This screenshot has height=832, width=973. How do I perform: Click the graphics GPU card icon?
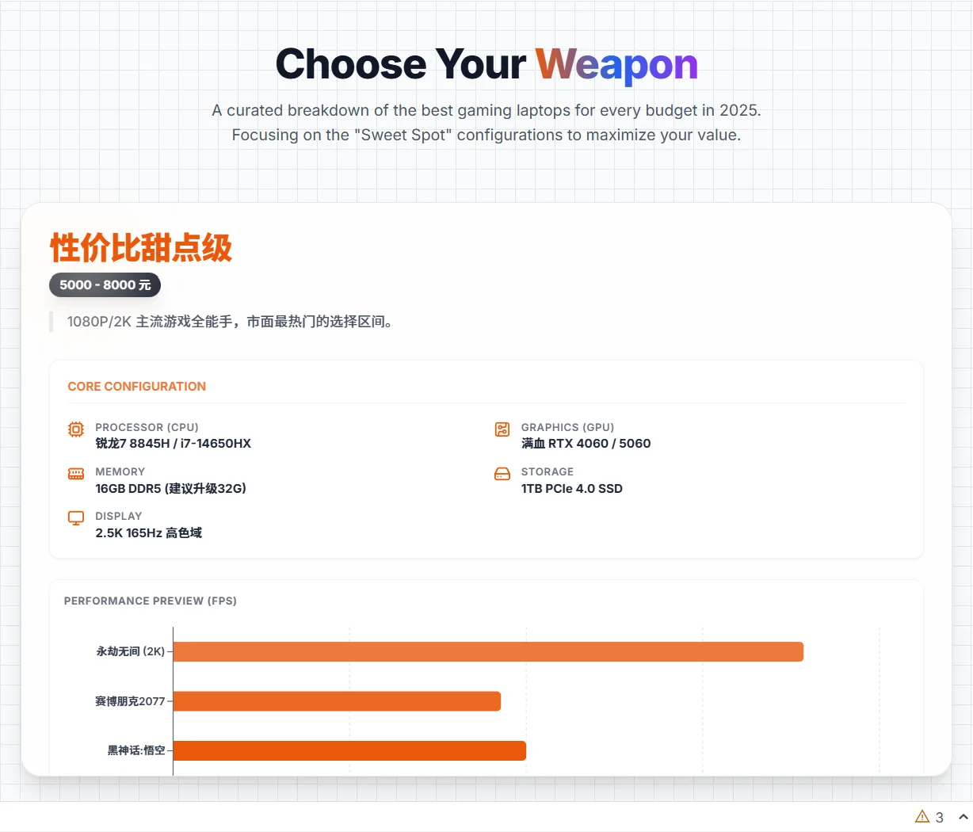(502, 429)
